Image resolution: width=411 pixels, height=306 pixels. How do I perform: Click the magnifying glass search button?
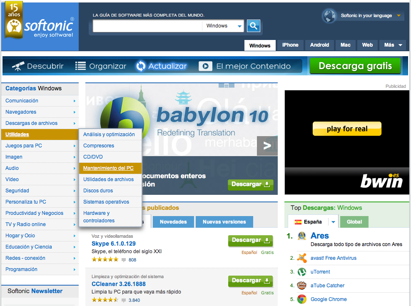pos(253,26)
